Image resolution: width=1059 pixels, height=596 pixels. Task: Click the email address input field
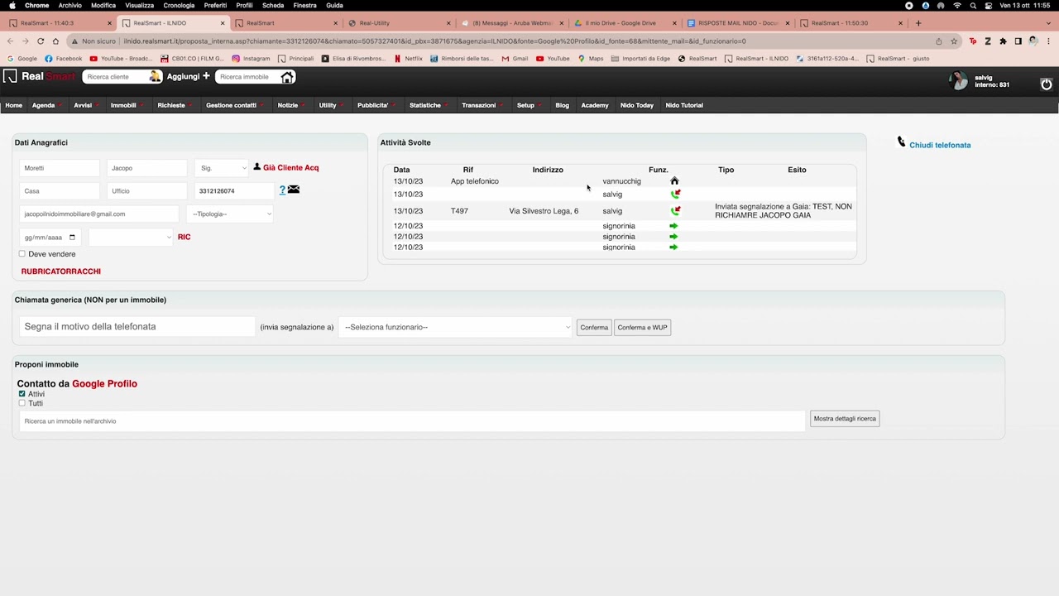coord(99,214)
